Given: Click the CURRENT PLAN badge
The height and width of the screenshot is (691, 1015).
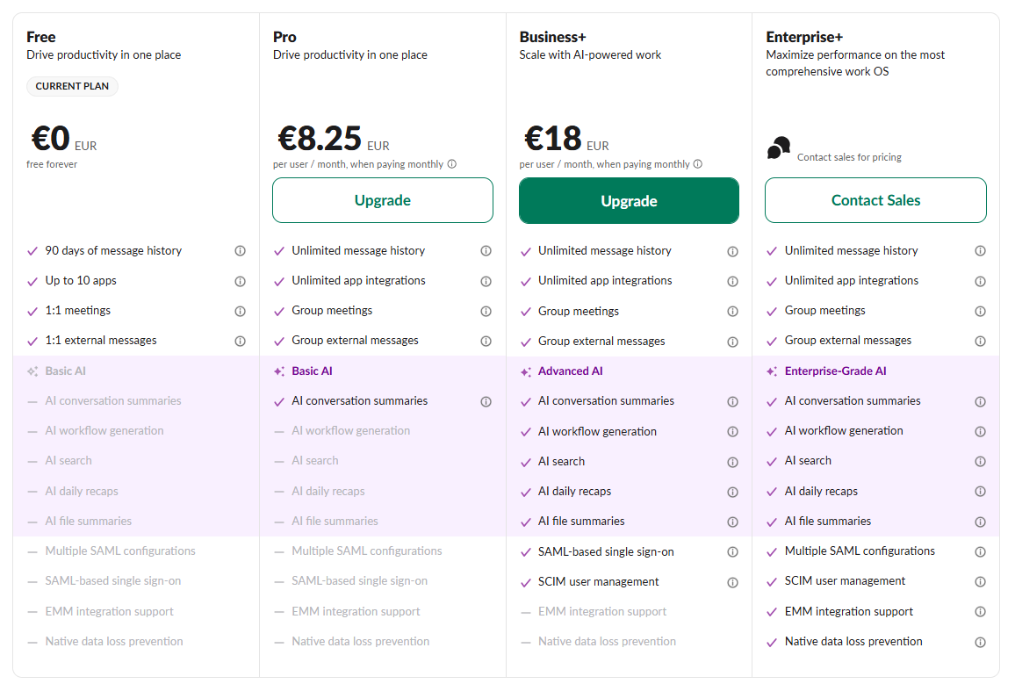Looking at the screenshot, I should click(72, 87).
